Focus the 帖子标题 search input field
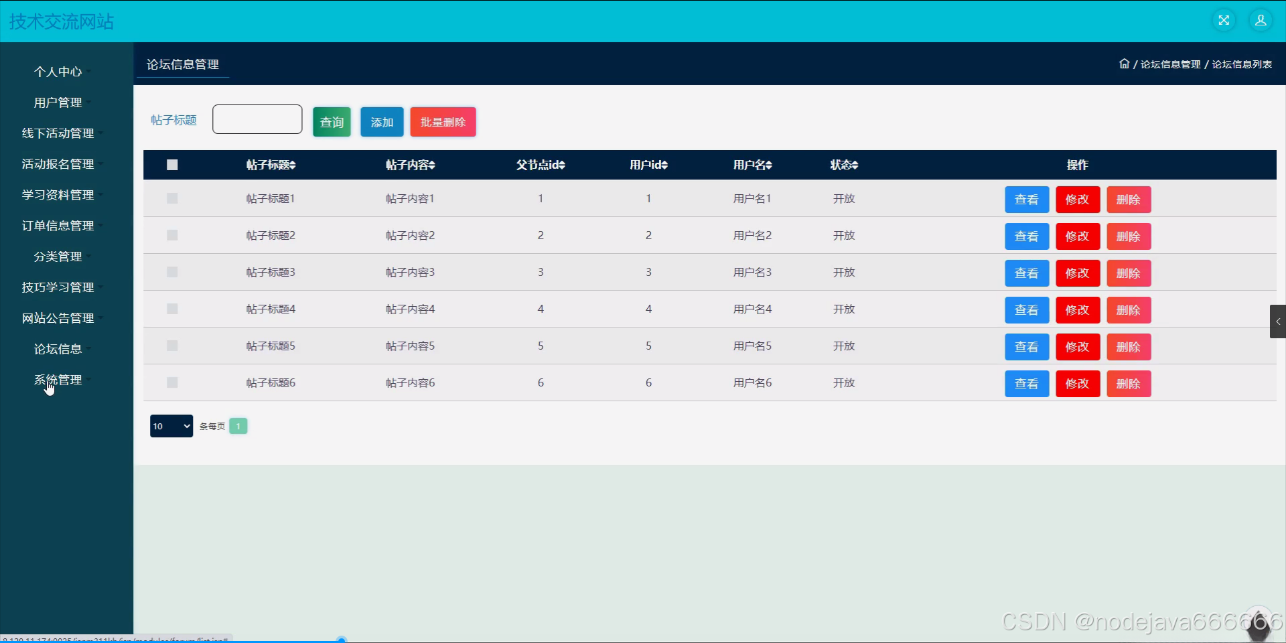This screenshot has width=1286, height=643. (x=257, y=119)
